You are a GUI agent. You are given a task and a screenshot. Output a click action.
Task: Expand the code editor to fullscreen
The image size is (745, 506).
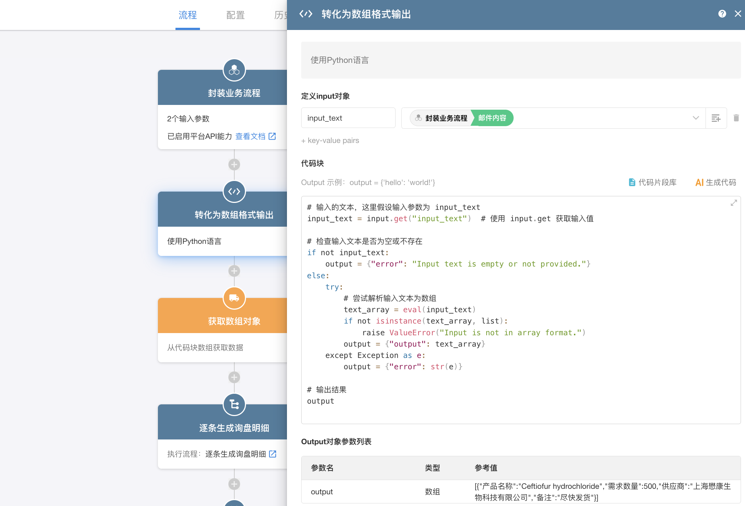tap(733, 203)
